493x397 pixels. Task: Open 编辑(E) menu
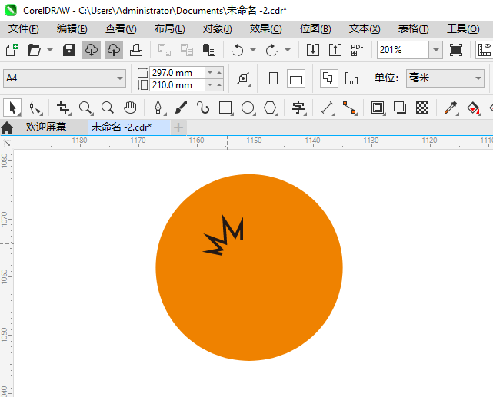[72, 29]
